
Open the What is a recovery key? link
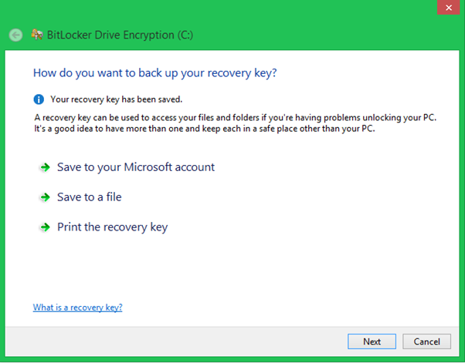pos(77,308)
